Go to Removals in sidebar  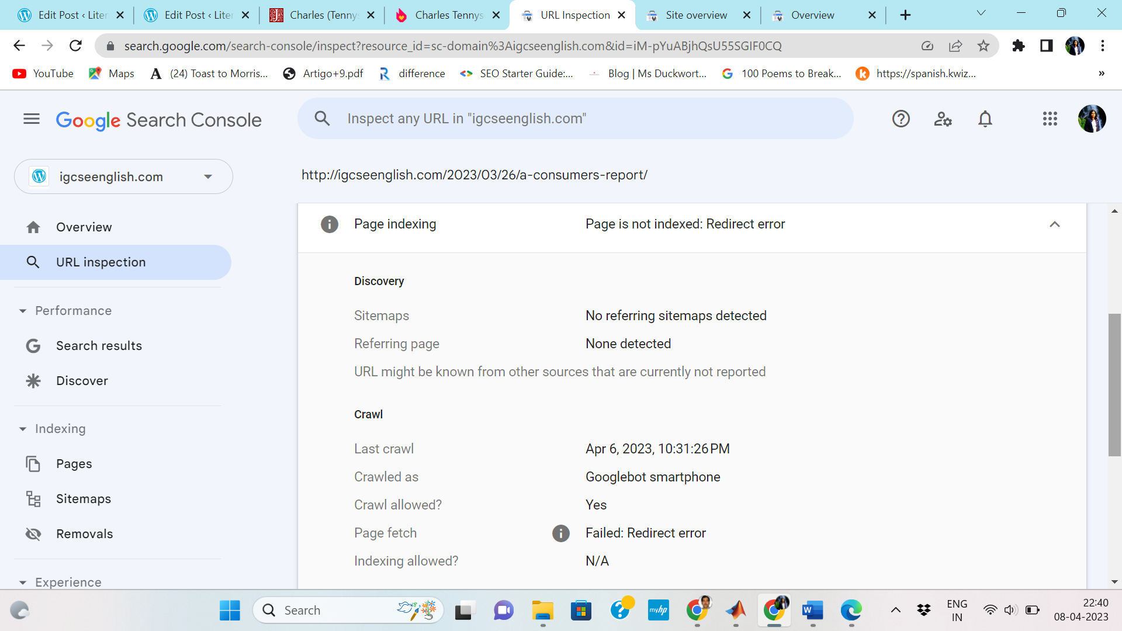tap(84, 534)
